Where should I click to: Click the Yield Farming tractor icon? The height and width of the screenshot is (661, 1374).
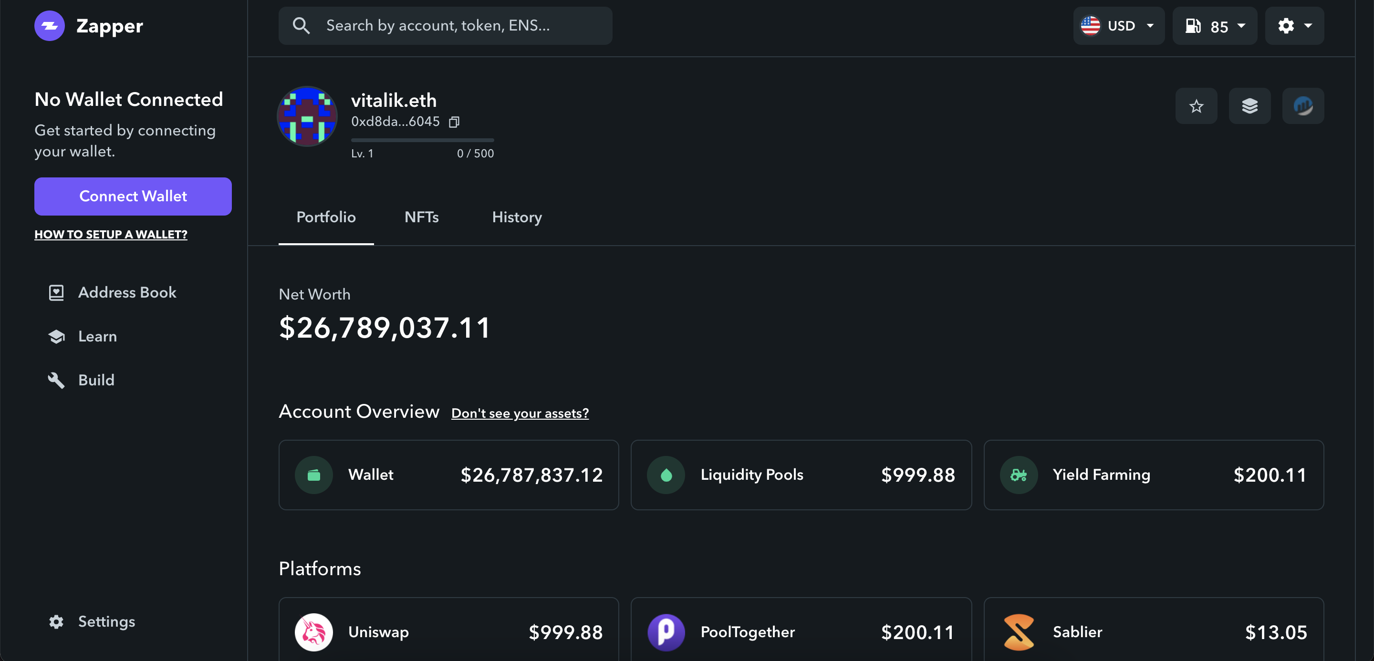click(x=1020, y=475)
